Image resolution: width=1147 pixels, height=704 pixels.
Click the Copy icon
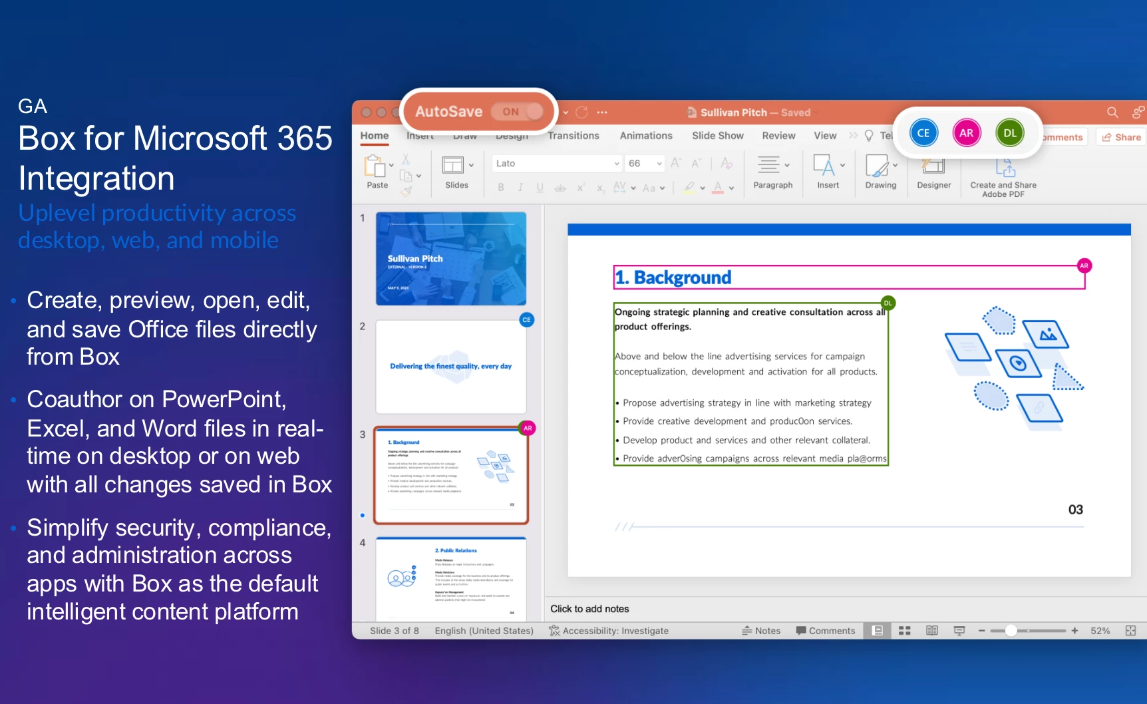pyautogui.click(x=405, y=176)
